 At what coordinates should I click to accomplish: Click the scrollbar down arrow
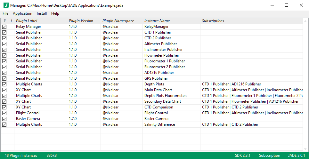pos(305,149)
